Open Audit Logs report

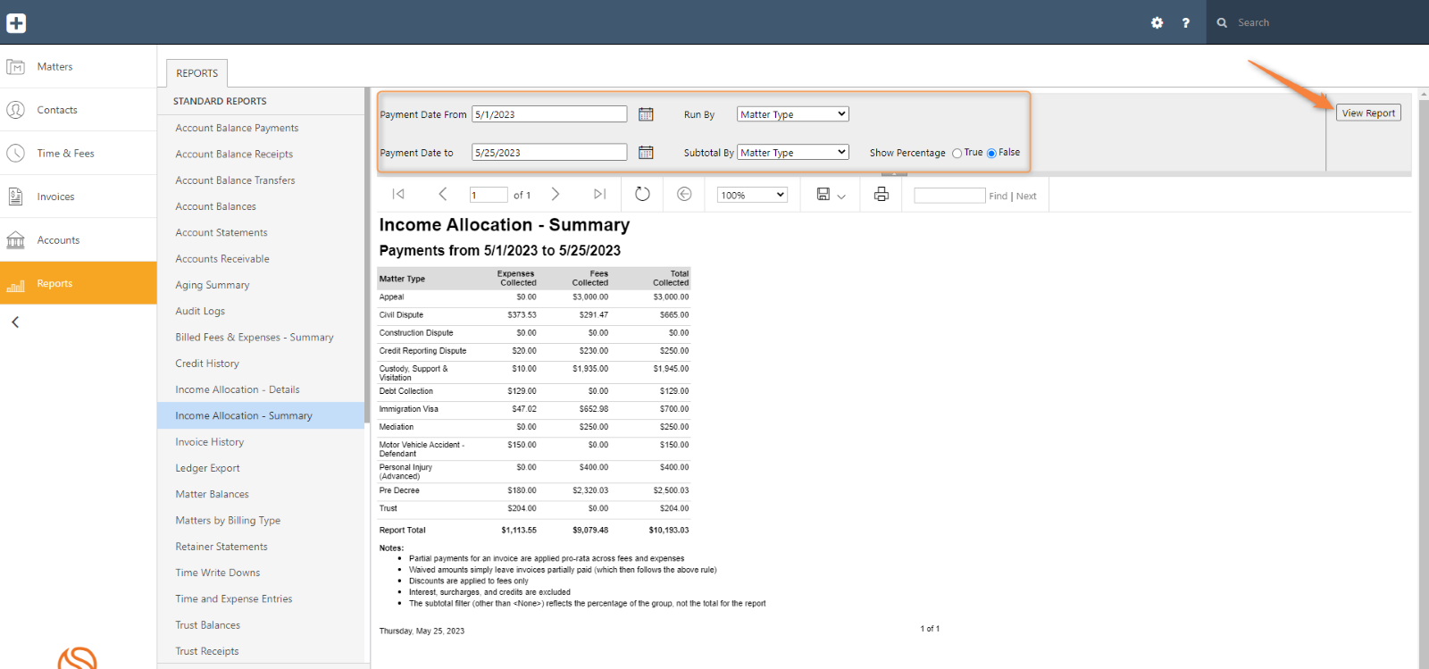pyautogui.click(x=200, y=311)
